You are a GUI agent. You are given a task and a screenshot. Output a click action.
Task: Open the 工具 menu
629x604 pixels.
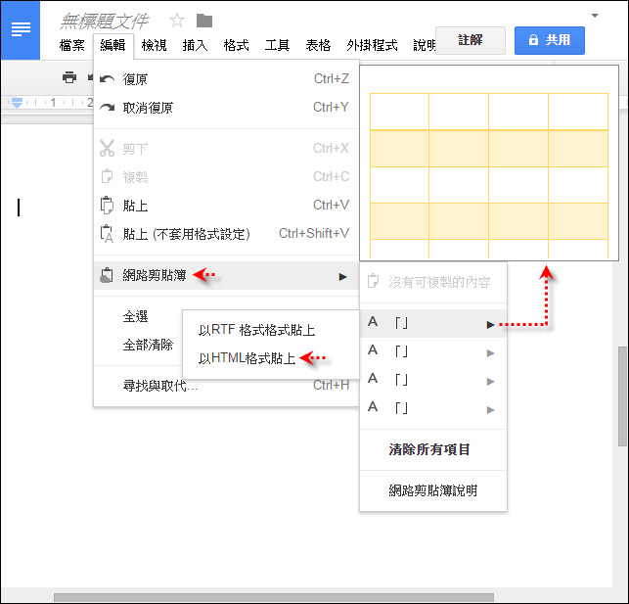tap(277, 45)
